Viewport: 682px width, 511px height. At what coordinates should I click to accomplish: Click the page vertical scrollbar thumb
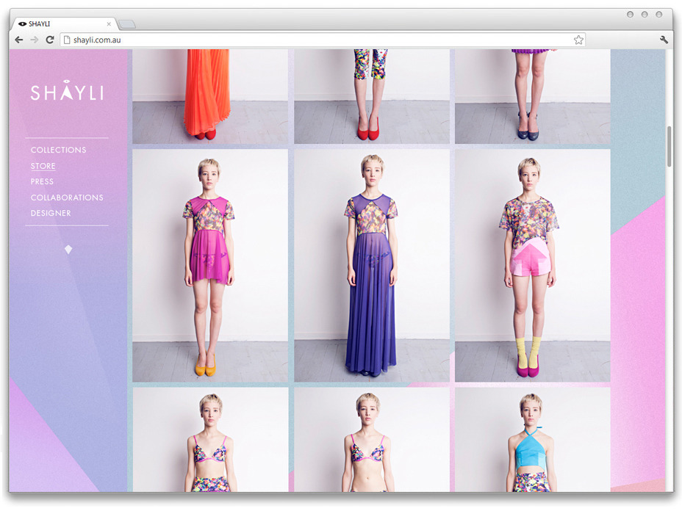pos(670,146)
